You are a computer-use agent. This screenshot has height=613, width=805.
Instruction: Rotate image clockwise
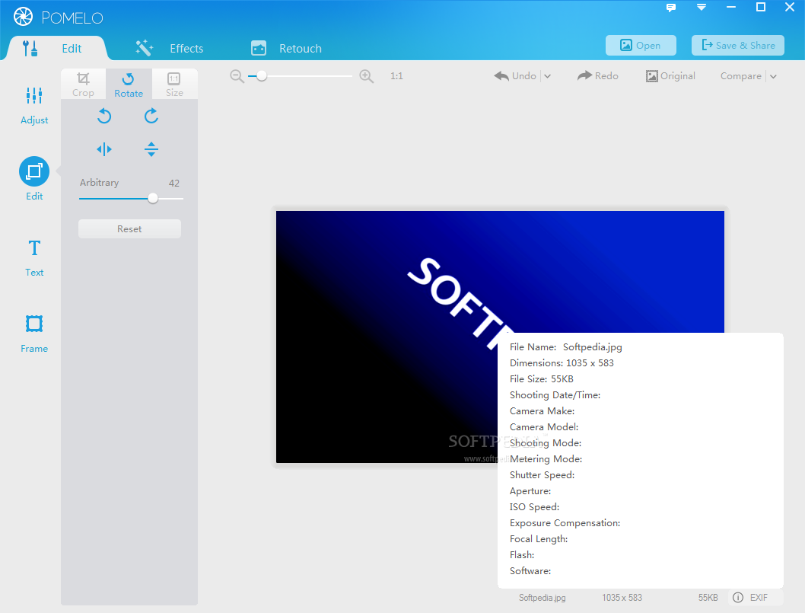click(x=151, y=116)
